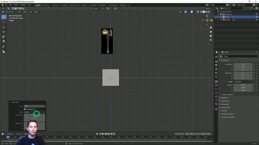
Task: Select the Scale tool
Action: point(4,37)
